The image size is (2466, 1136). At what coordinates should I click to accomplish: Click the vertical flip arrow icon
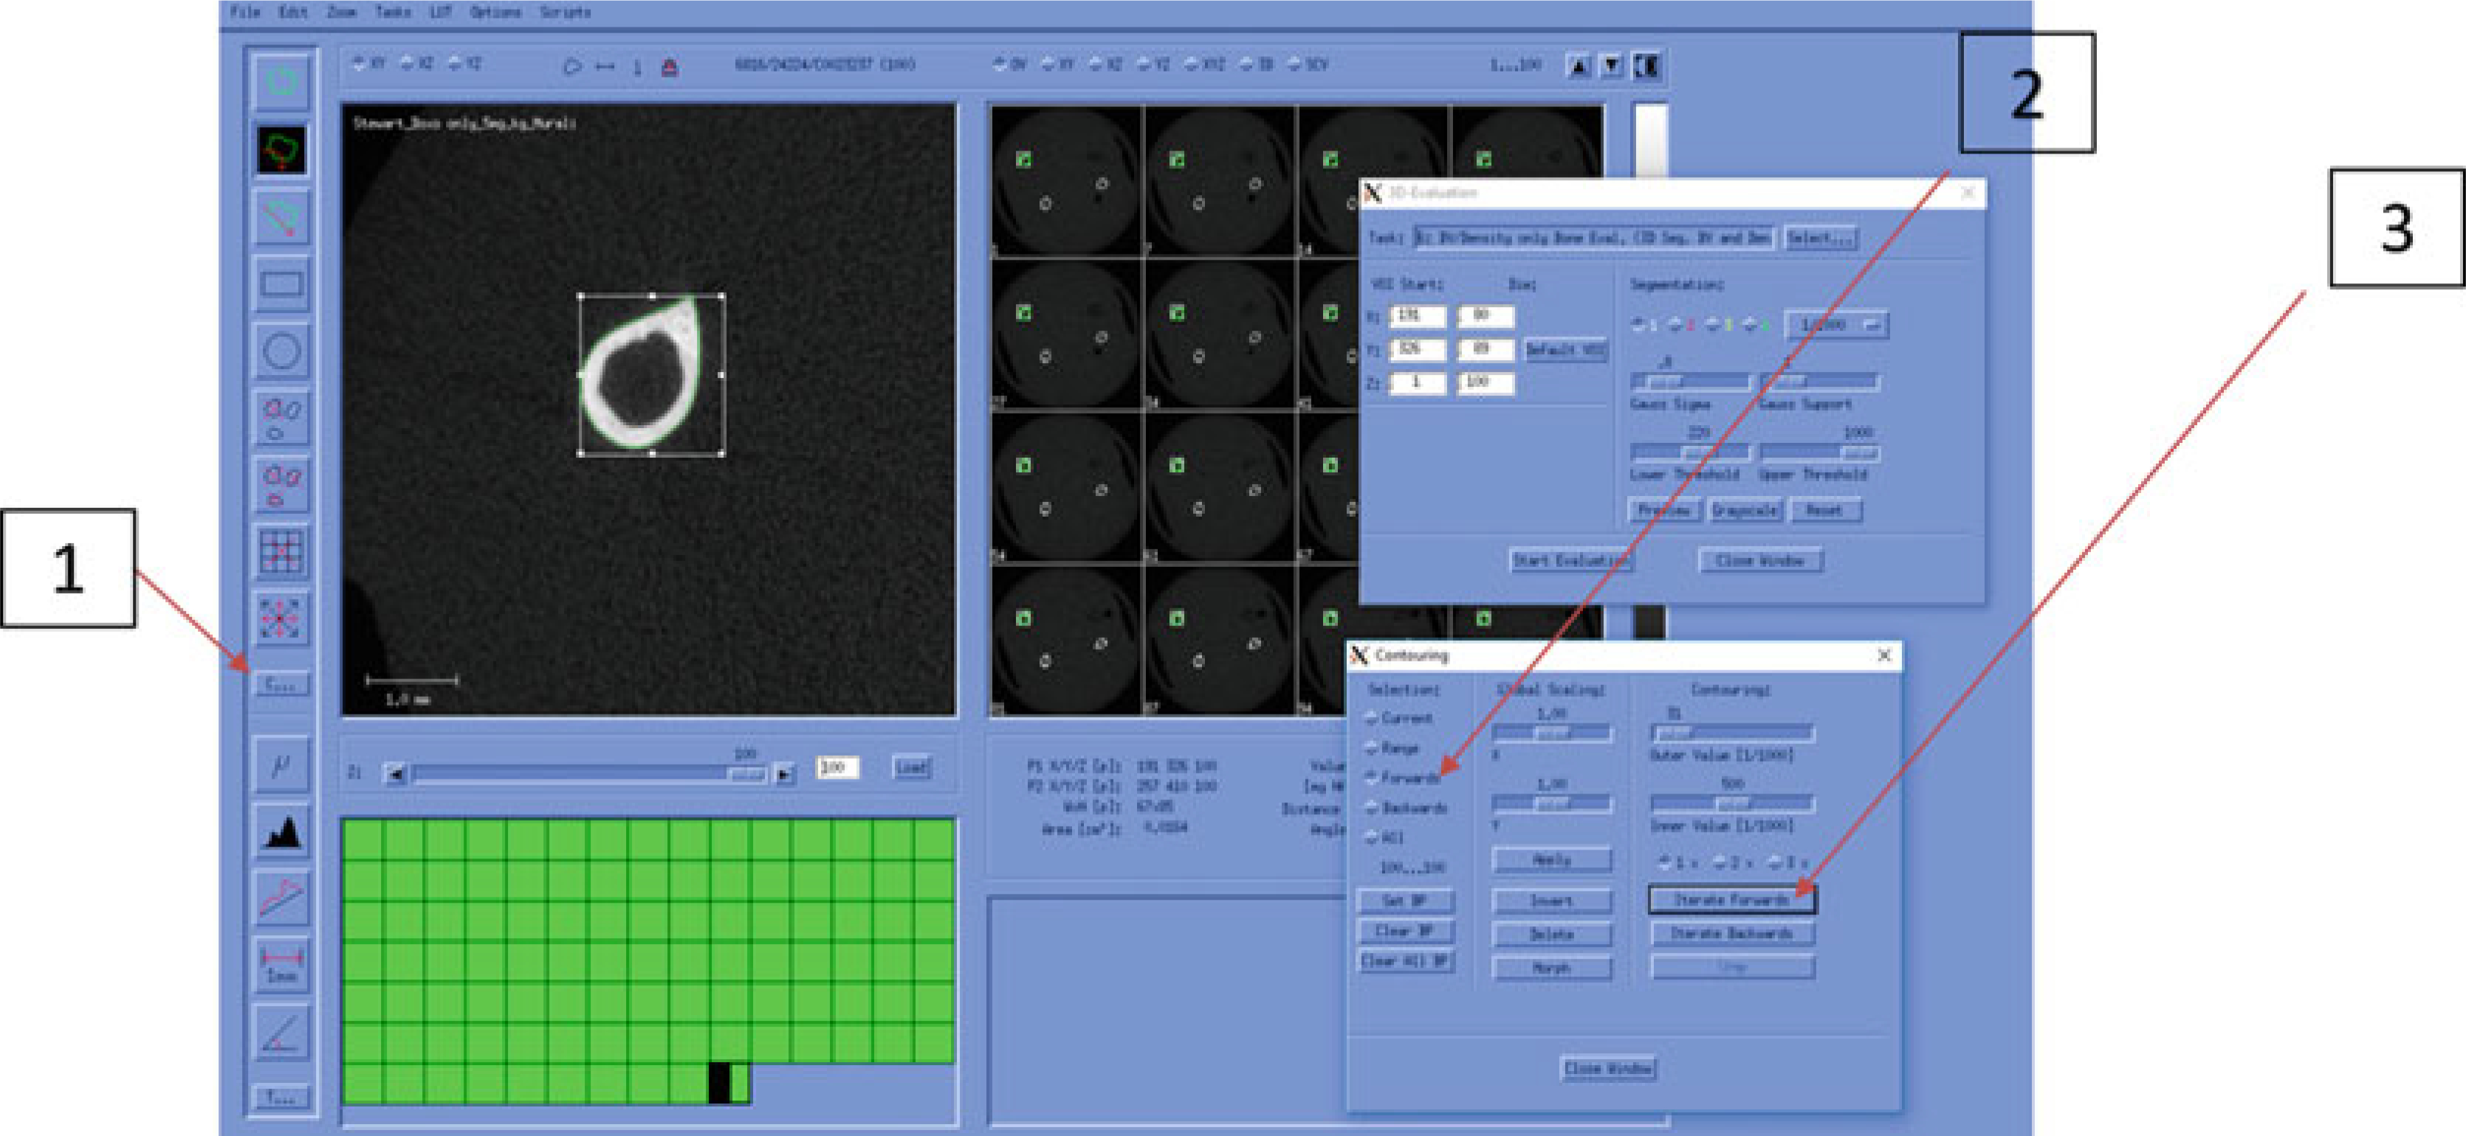point(636,67)
